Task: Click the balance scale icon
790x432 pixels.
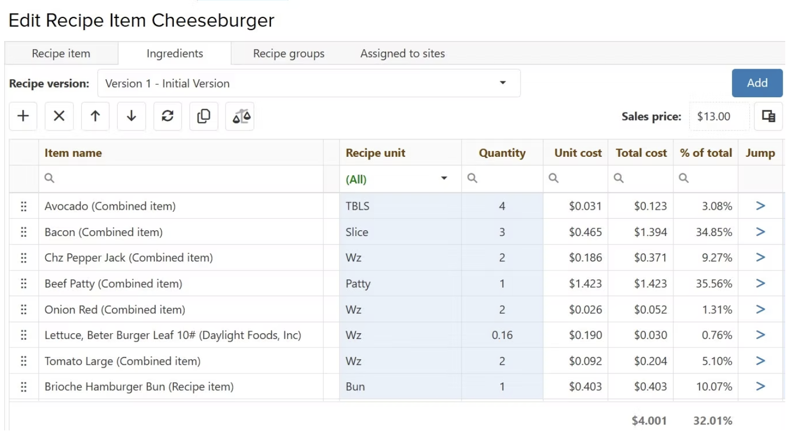Action: point(240,116)
